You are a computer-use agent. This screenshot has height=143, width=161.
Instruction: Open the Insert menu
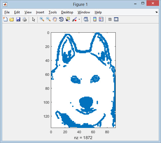point(40,12)
